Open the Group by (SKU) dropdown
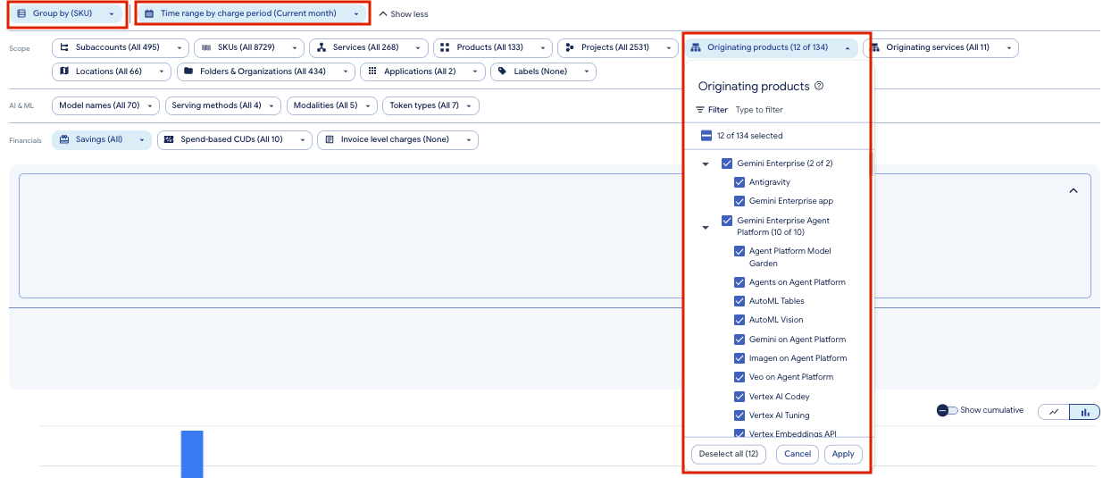 pos(66,13)
